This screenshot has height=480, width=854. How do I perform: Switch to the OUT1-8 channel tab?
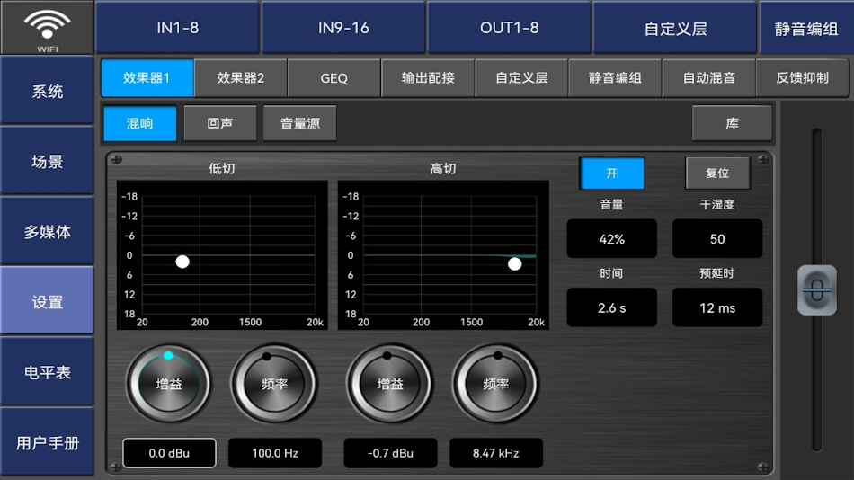coord(509,27)
